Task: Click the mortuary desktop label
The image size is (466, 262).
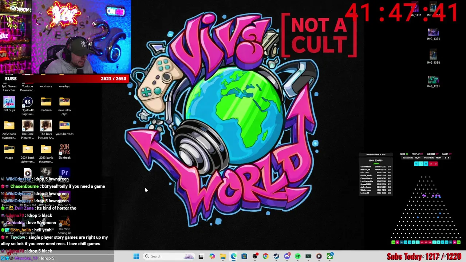Action: 46,86
